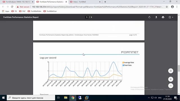Viewport: 180px width, 101px height.
Task: Click the Not secure site warning
Action: 23,7
